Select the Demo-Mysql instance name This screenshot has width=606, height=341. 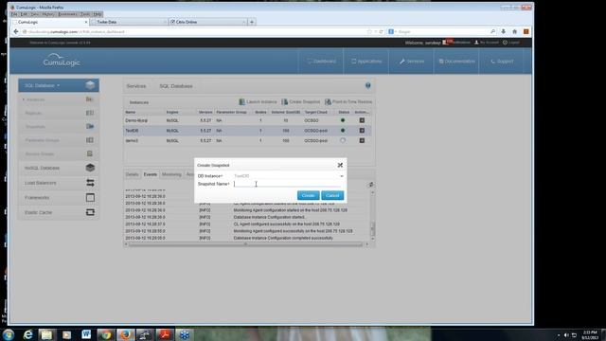(x=136, y=120)
